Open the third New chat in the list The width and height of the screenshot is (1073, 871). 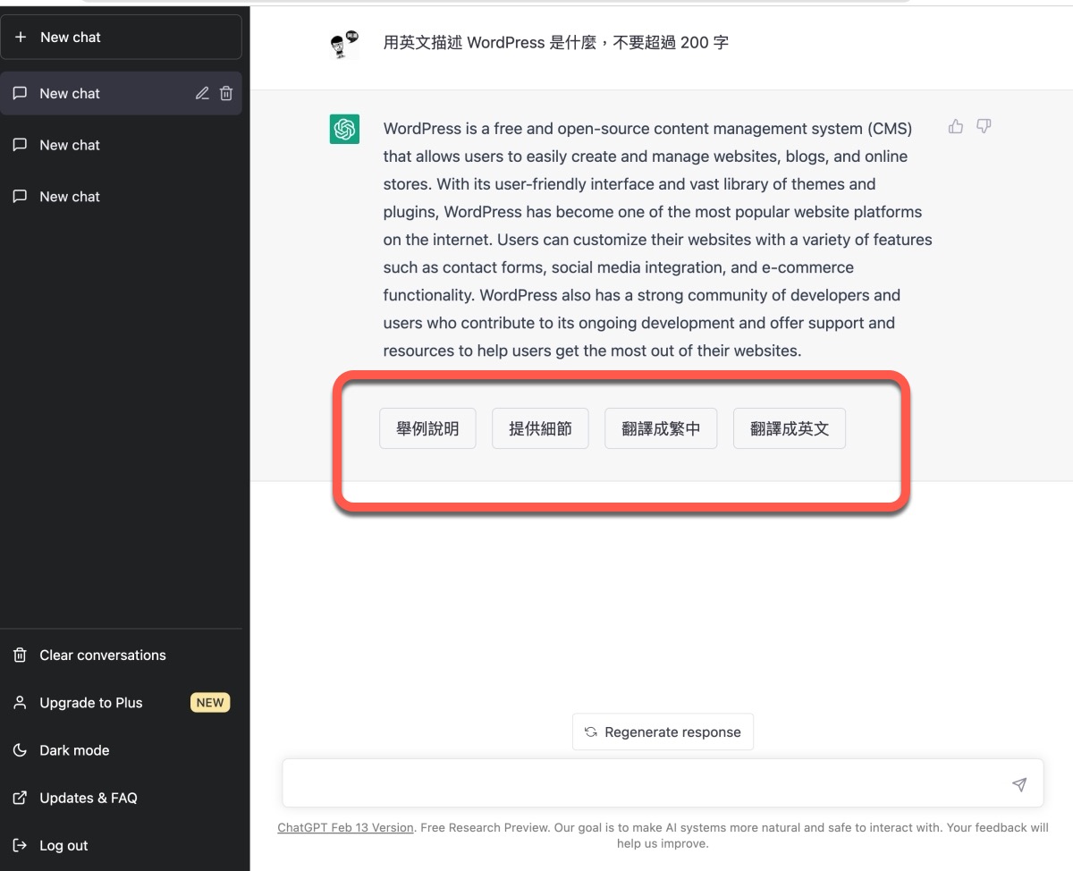[x=121, y=197]
